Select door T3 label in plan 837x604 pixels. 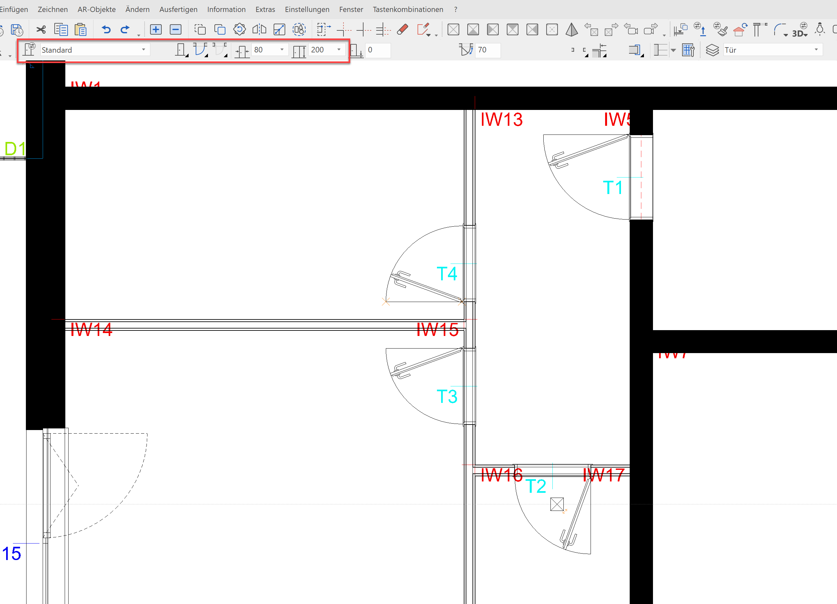pyautogui.click(x=447, y=396)
